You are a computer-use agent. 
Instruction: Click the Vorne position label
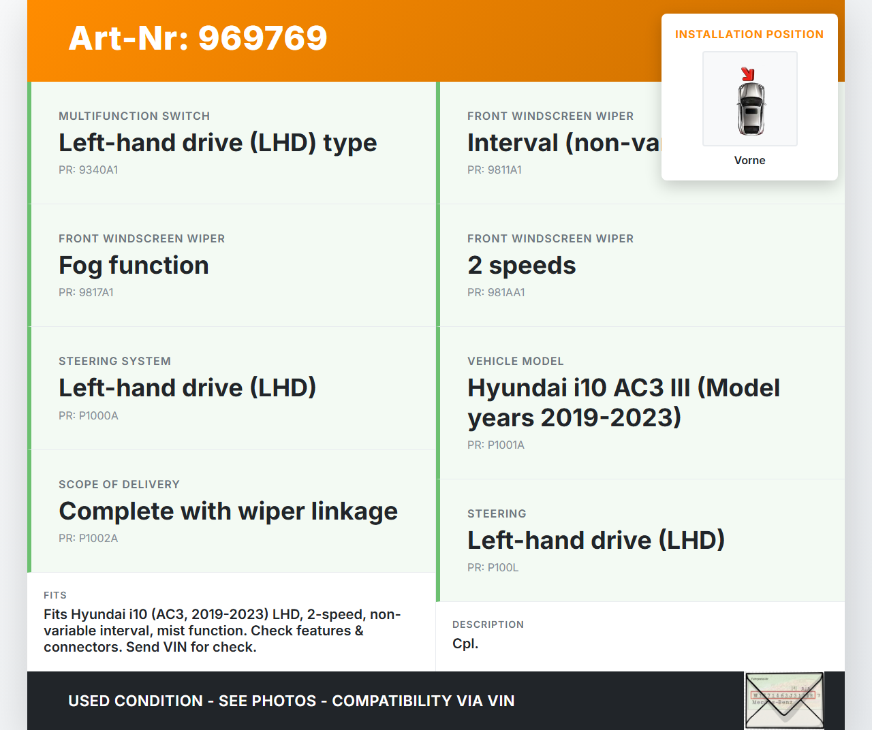[749, 160]
